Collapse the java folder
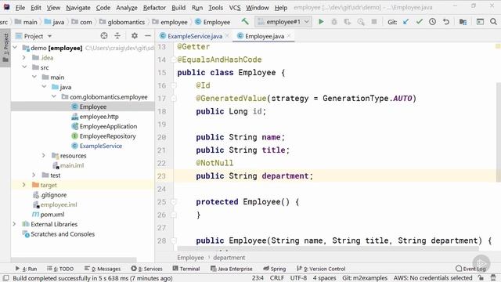The height and width of the screenshot is (282, 501). (44, 87)
